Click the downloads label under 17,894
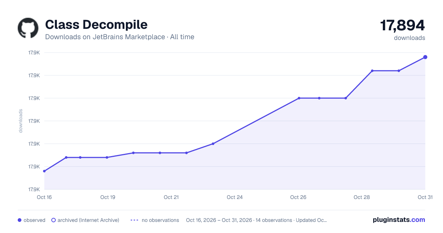Image resolution: width=443 pixels, height=233 pixels. tap(409, 38)
